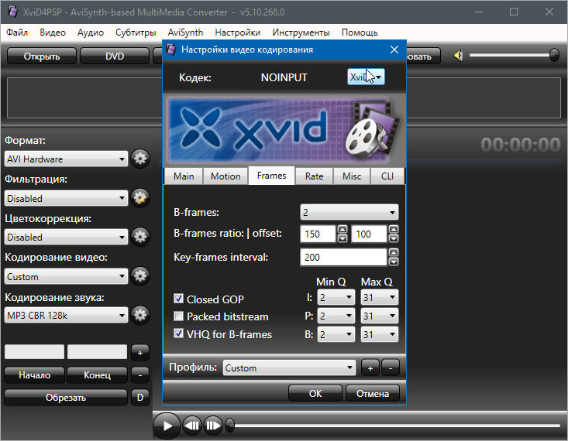Image resolution: width=568 pixels, height=441 pixels.
Task: Step back one frame
Action: pos(192,426)
